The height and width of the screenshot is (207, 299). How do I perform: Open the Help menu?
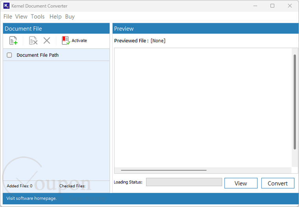pos(55,16)
